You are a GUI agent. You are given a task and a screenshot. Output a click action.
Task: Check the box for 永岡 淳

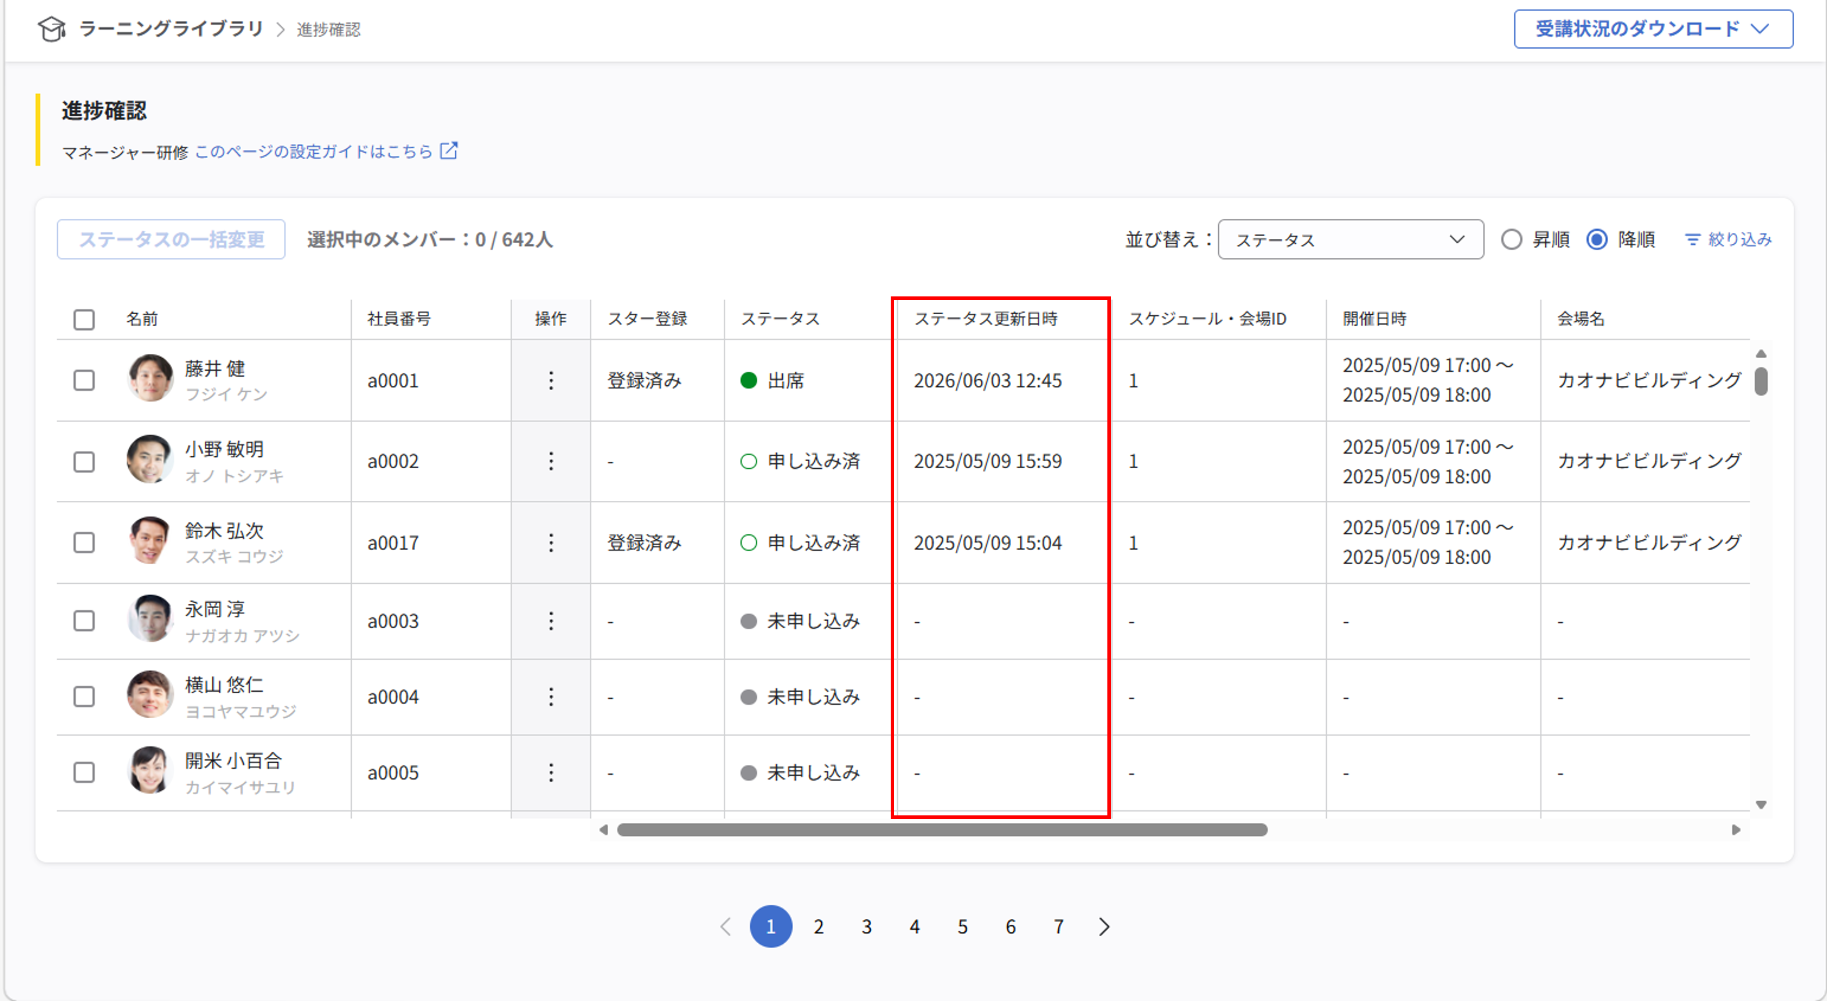(84, 621)
